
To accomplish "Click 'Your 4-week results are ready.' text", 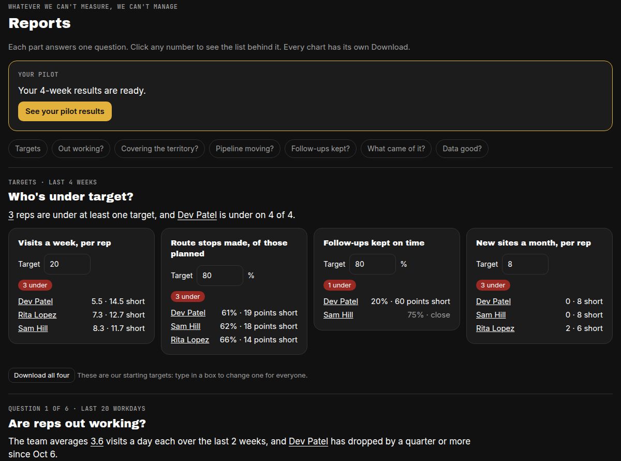I will [82, 91].
